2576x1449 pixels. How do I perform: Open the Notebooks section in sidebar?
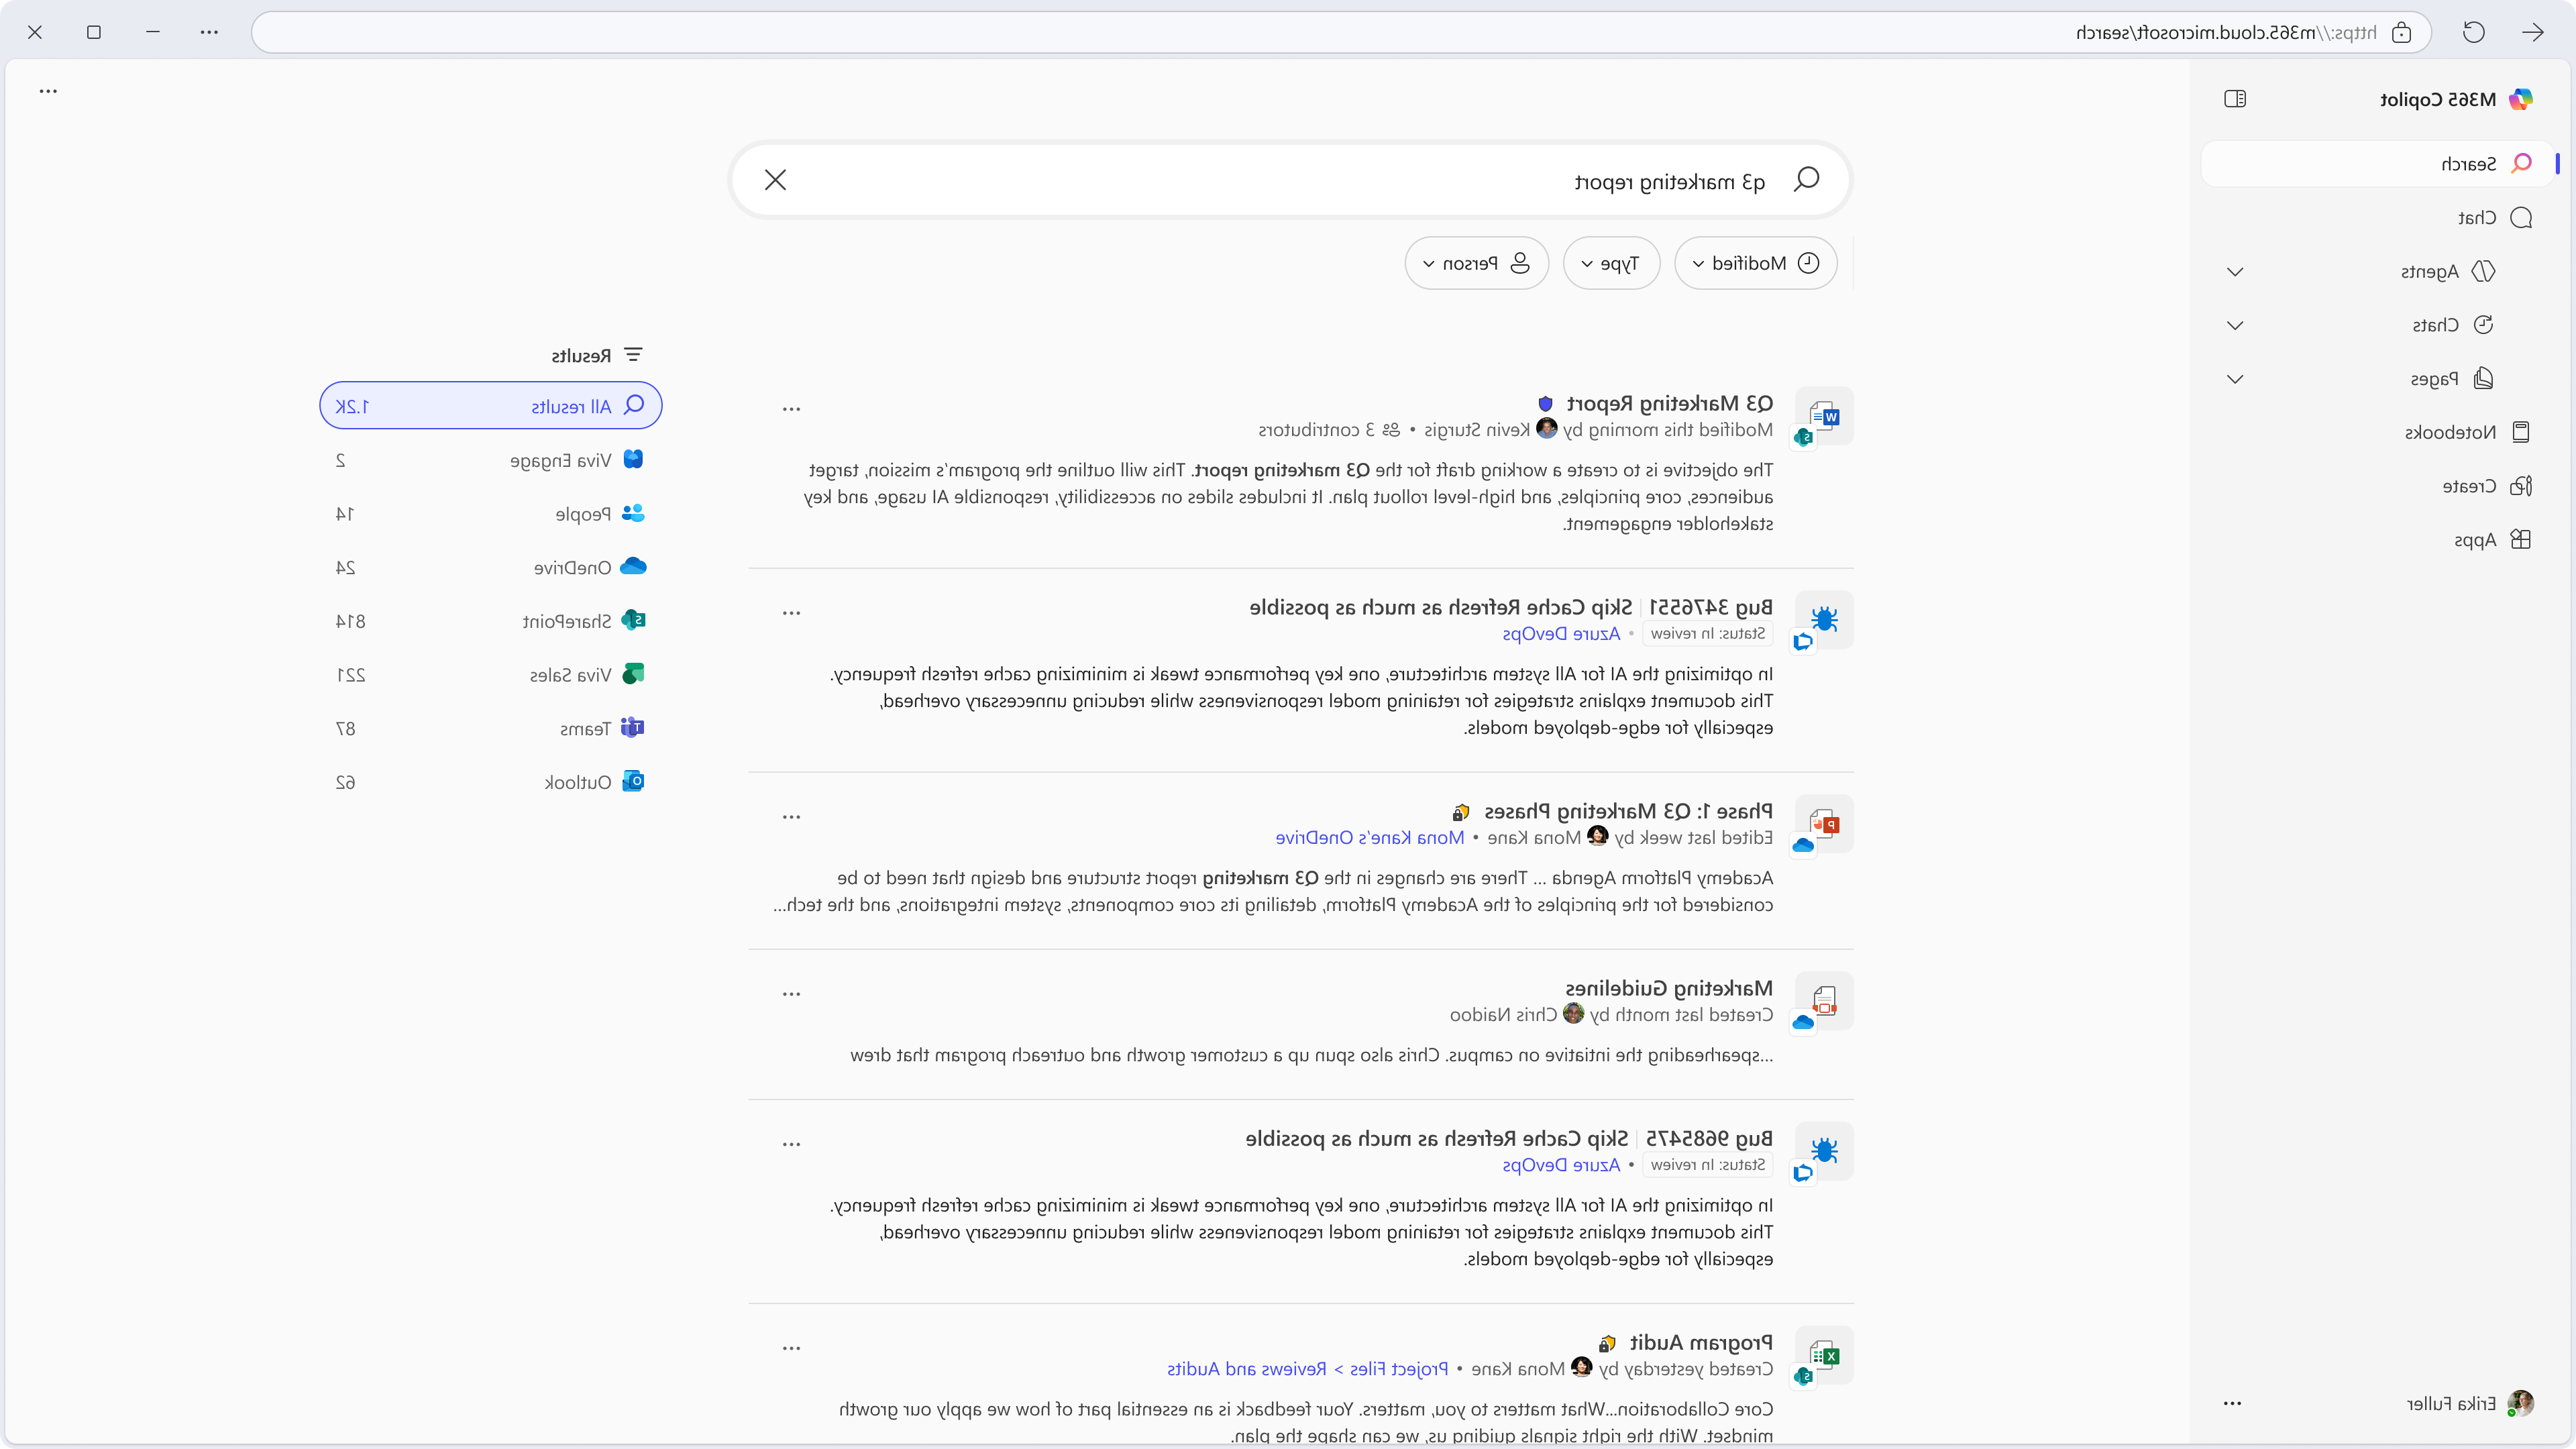pos(2466,432)
